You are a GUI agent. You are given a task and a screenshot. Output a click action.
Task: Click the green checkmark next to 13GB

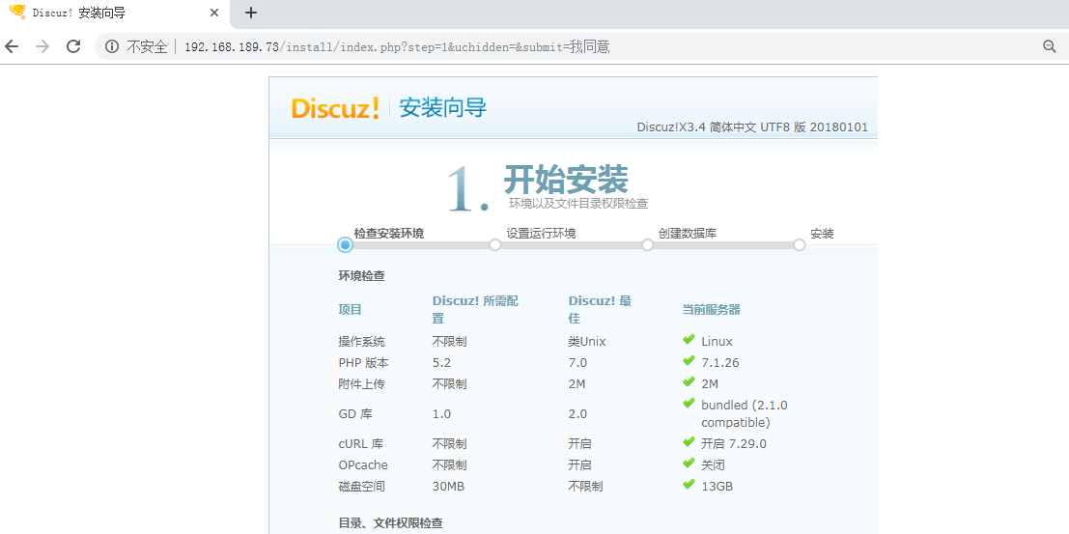point(689,484)
